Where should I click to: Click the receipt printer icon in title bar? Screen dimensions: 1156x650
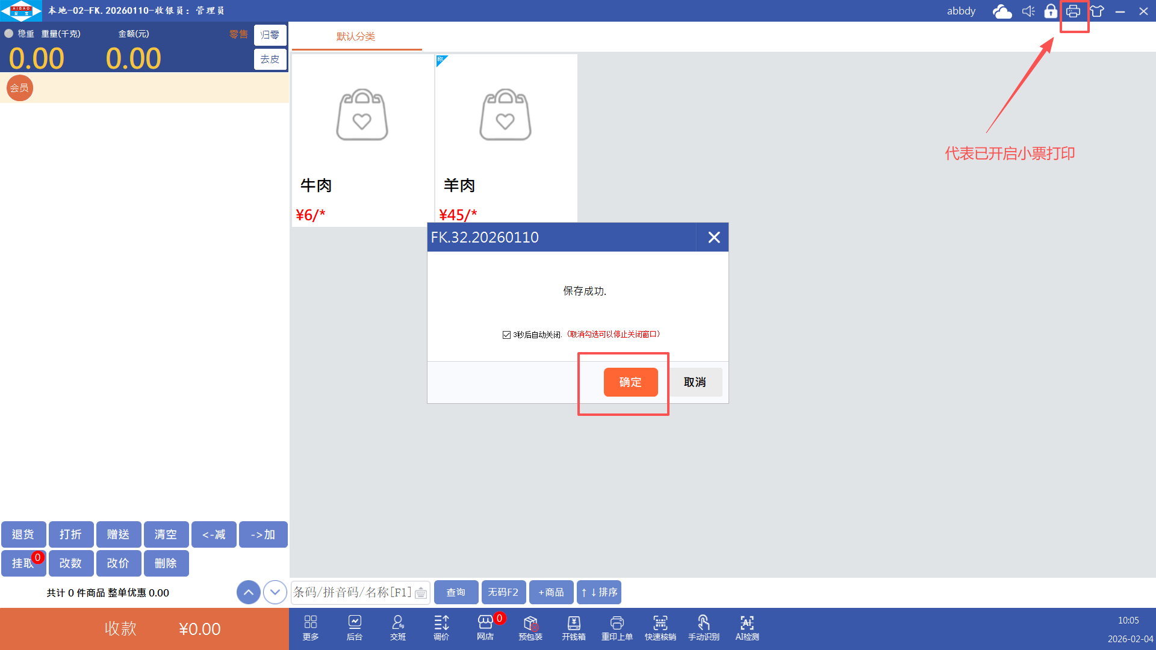pyautogui.click(x=1073, y=11)
